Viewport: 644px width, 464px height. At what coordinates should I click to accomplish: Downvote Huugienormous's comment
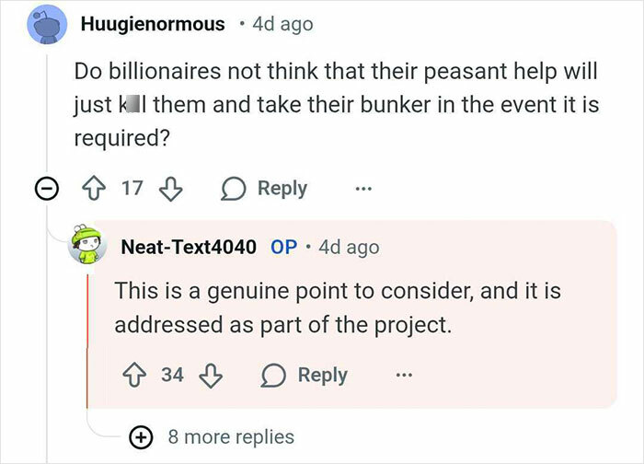click(x=170, y=189)
